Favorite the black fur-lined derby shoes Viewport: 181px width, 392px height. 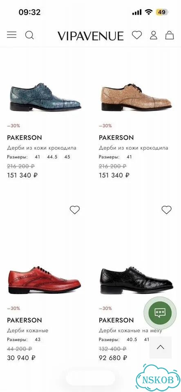pos(167,210)
